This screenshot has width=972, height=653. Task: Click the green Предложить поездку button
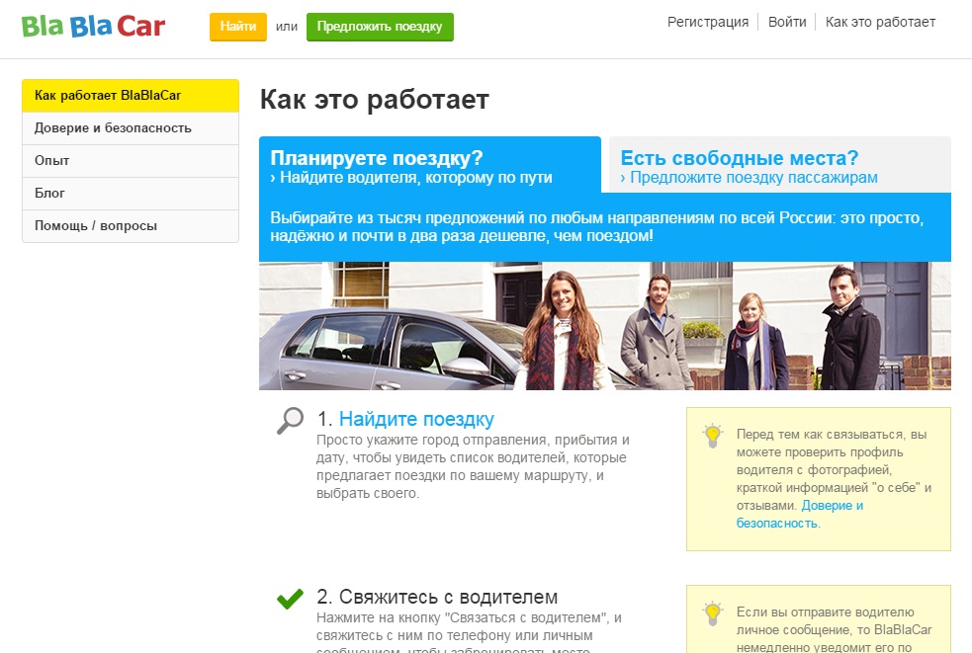click(x=380, y=27)
